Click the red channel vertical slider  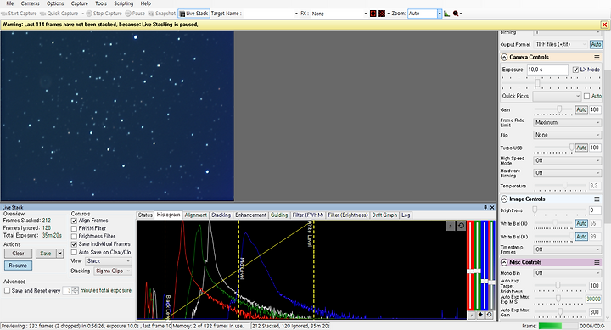tap(471, 266)
